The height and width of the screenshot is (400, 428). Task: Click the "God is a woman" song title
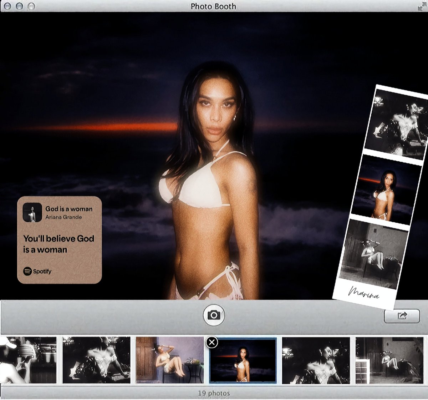pyautogui.click(x=69, y=209)
